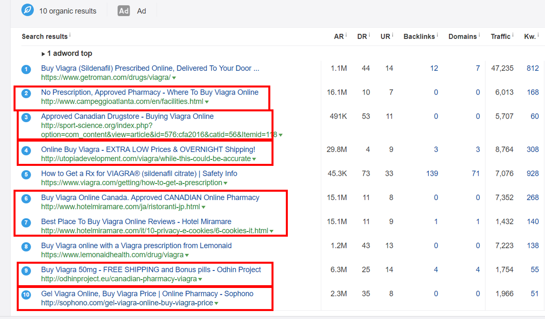The image size is (545, 319).
Task: Open dropdown arrow after sport-science.org URL
Action: point(281,135)
